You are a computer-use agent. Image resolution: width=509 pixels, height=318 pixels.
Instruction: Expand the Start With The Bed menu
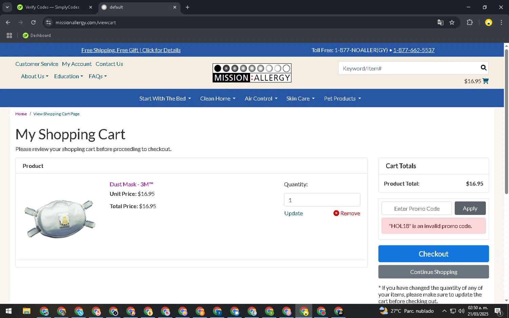165,99
